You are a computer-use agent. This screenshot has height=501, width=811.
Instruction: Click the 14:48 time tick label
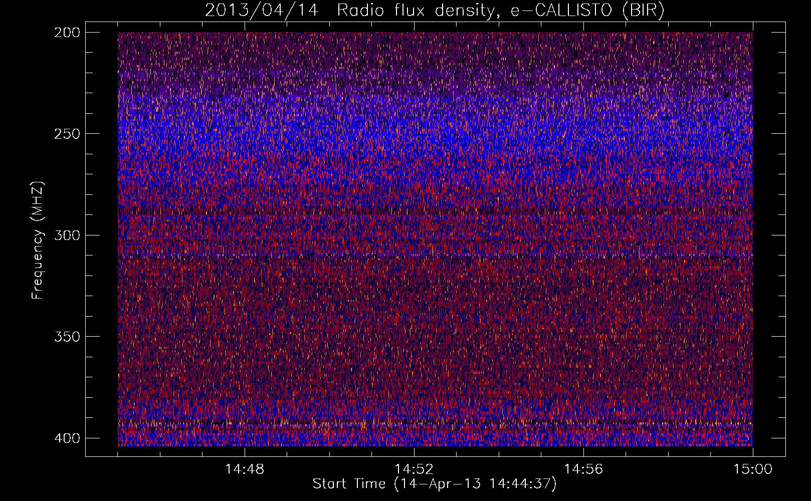click(245, 469)
